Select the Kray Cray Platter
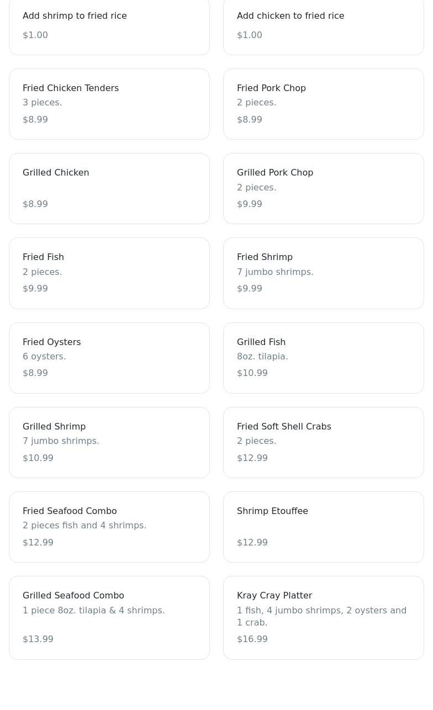The width and height of the screenshot is (433, 710). tap(324, 618)
